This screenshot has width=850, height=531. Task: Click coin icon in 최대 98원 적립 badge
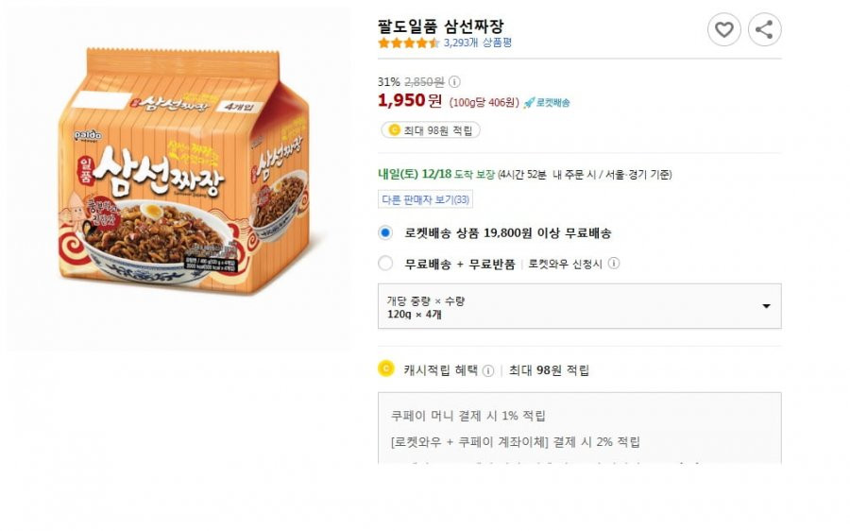point(394,130)
